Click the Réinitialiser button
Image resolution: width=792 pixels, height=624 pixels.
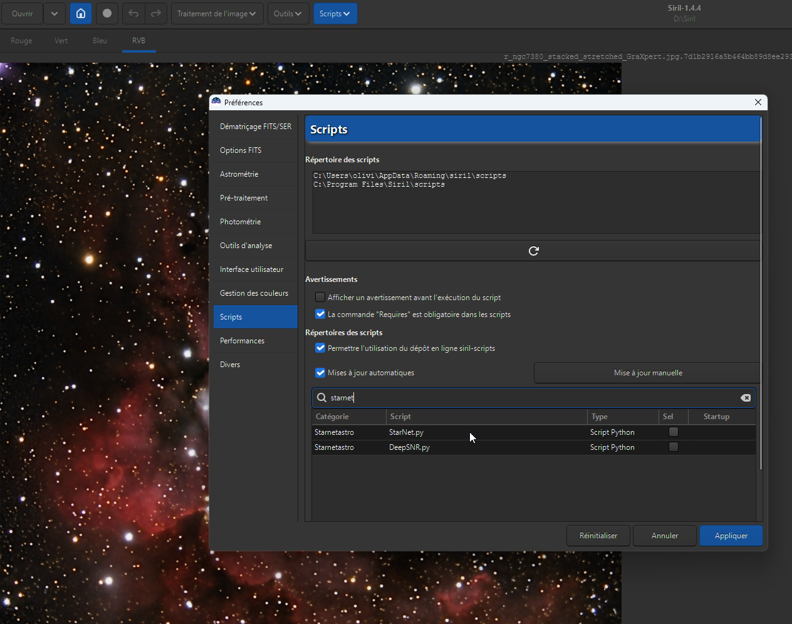pos(598,536)
